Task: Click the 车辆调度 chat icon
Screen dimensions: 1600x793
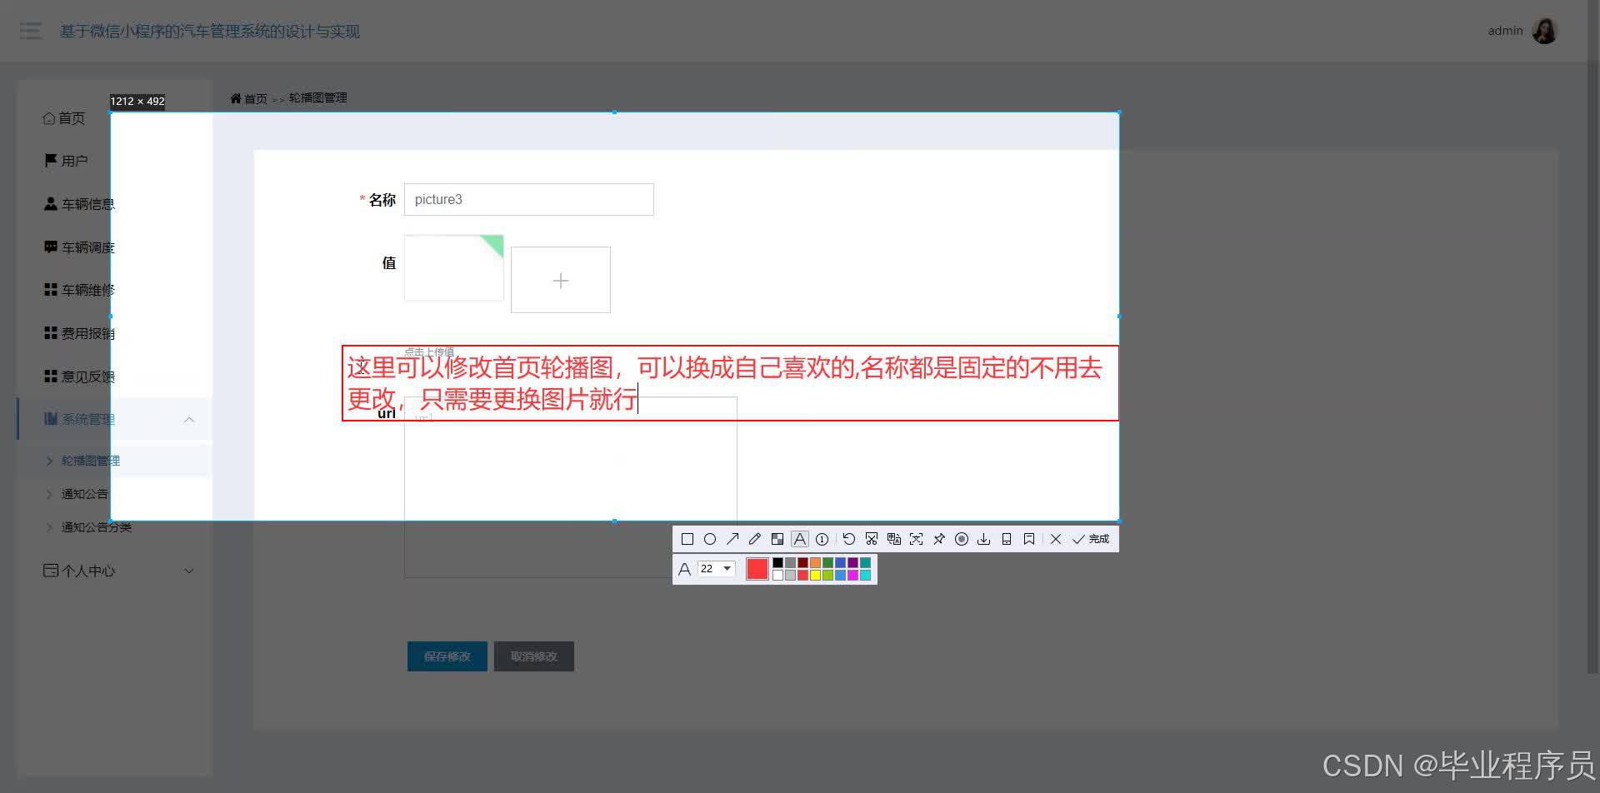Action: coord(51,247)
